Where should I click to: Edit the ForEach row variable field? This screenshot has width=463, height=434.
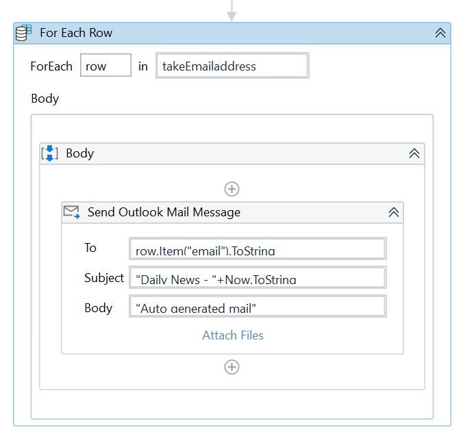click(x=105, y=65)
